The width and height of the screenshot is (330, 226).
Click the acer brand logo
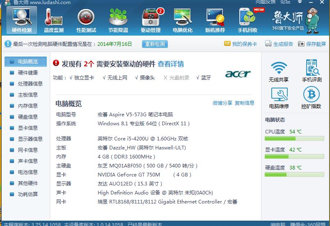tap(238, 74)
